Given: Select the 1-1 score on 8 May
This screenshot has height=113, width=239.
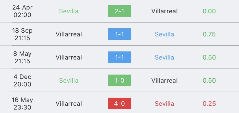Looking at the screenshot, I should click(x=120, y=57).
